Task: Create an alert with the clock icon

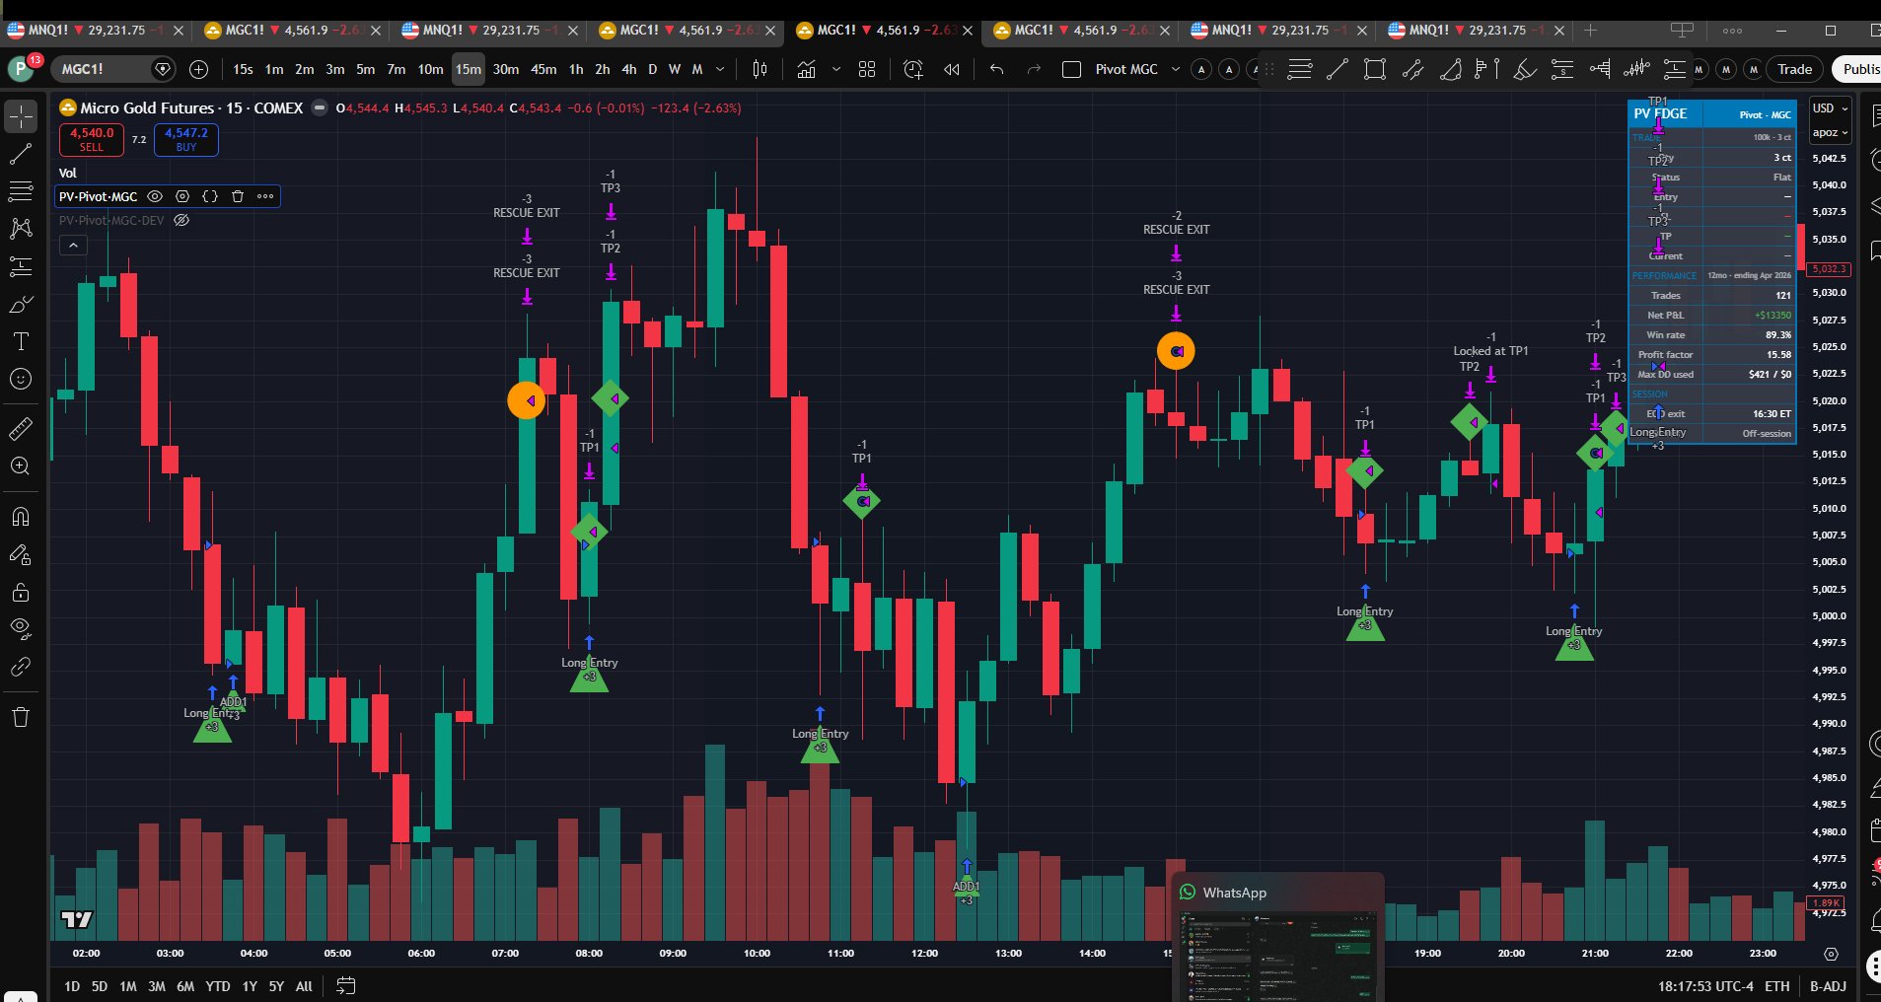Action: point(913,69)
